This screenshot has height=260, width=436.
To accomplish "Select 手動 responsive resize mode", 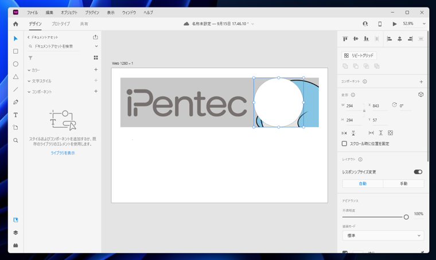I will coord(403,184).
